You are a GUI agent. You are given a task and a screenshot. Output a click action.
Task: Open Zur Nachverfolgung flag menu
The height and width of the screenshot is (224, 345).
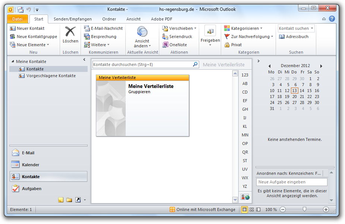click(x=249, y=37)
